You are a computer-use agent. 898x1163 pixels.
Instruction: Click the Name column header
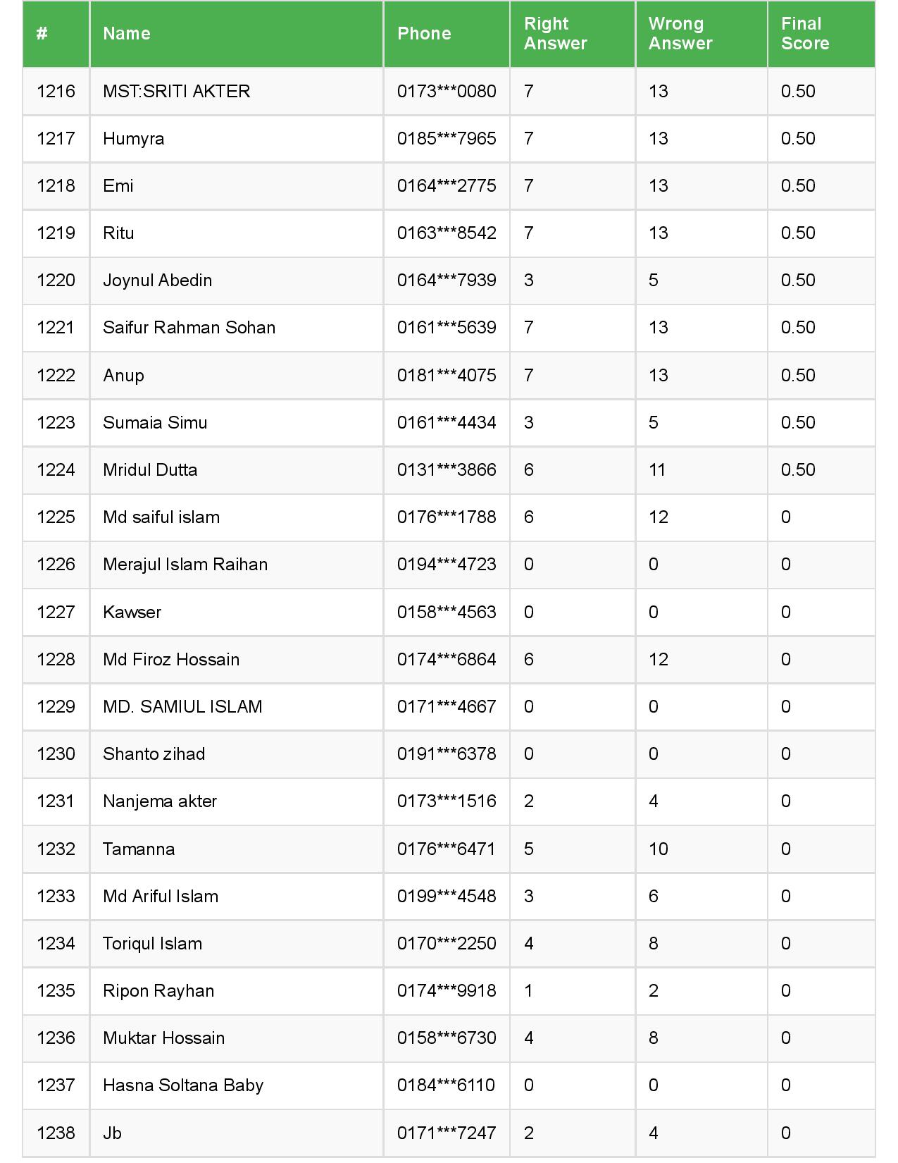tap(127, 34)
